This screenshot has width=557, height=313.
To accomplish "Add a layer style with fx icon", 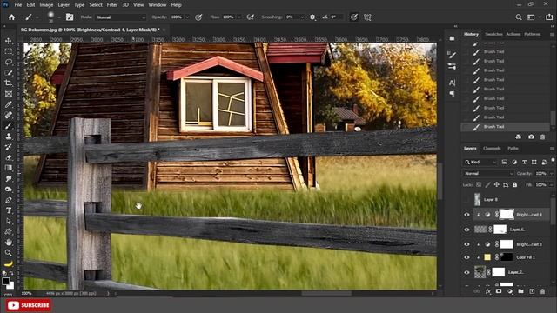I will click(487, 291).
